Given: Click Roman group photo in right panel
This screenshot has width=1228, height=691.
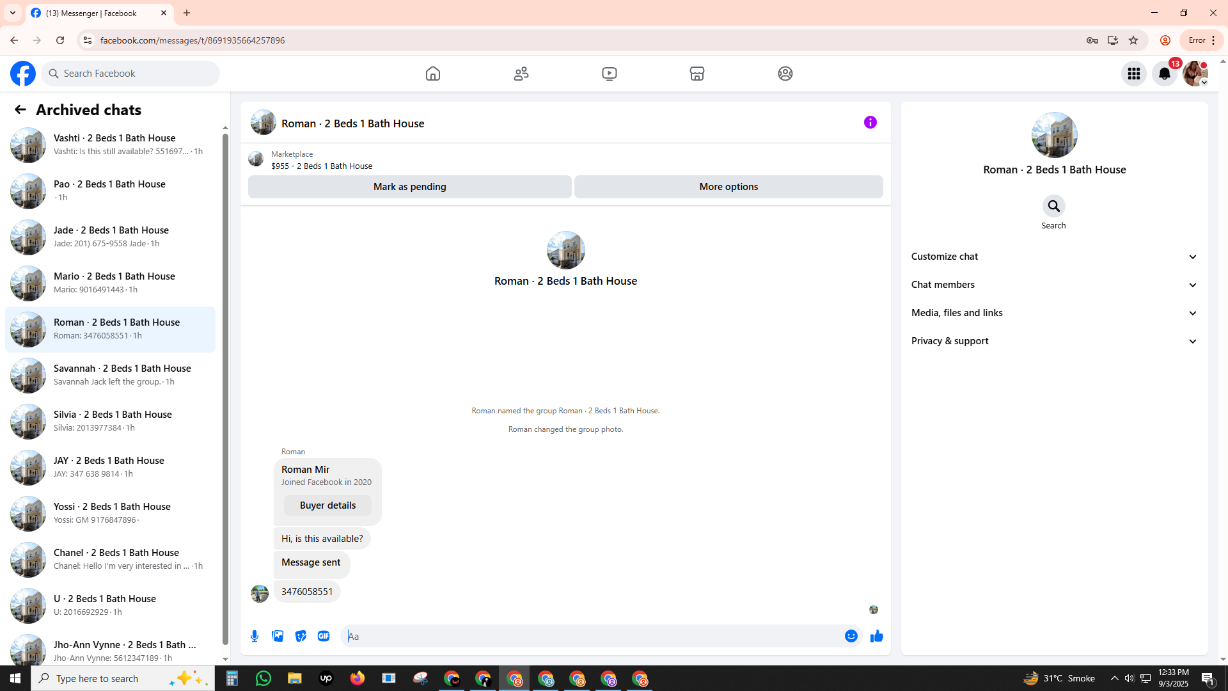Looking at the screenshot, I should pyautogui.click(x=1054, y=135).
